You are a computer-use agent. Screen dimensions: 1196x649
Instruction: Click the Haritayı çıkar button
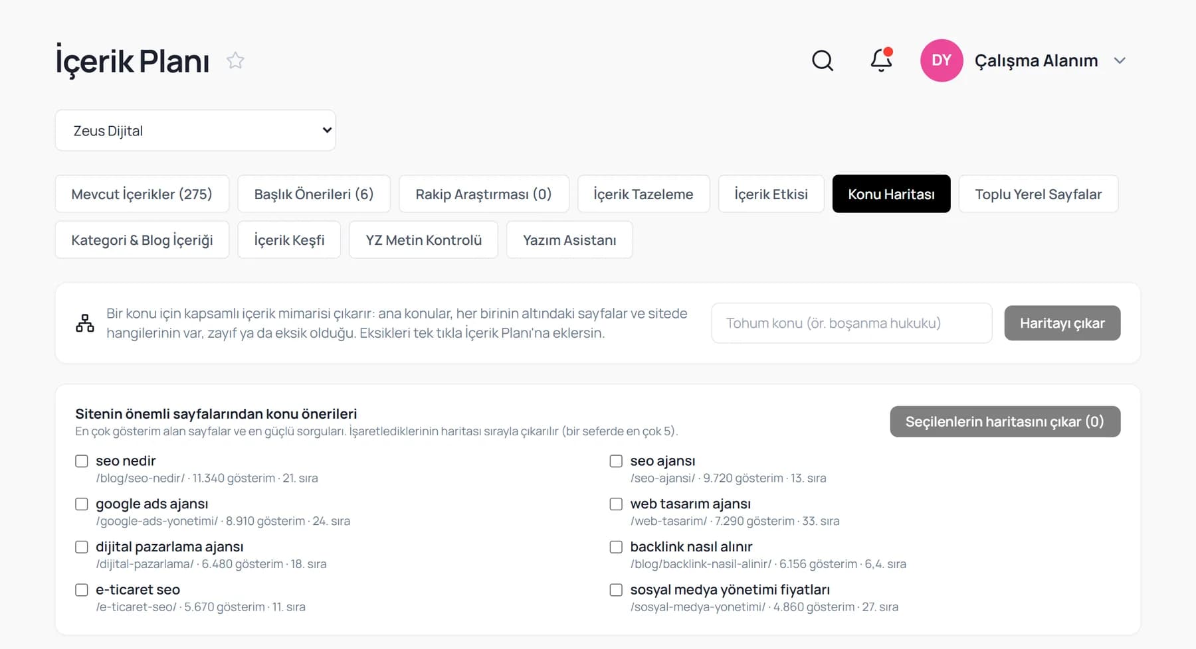coord(1062,323)
